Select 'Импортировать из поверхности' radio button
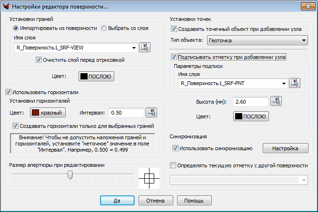The width and height of the screenshot is (318, 212). (x=16, y=29)
